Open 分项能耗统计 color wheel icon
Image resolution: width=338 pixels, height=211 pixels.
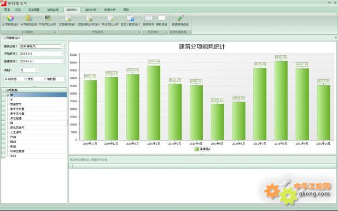pos(10,18)
